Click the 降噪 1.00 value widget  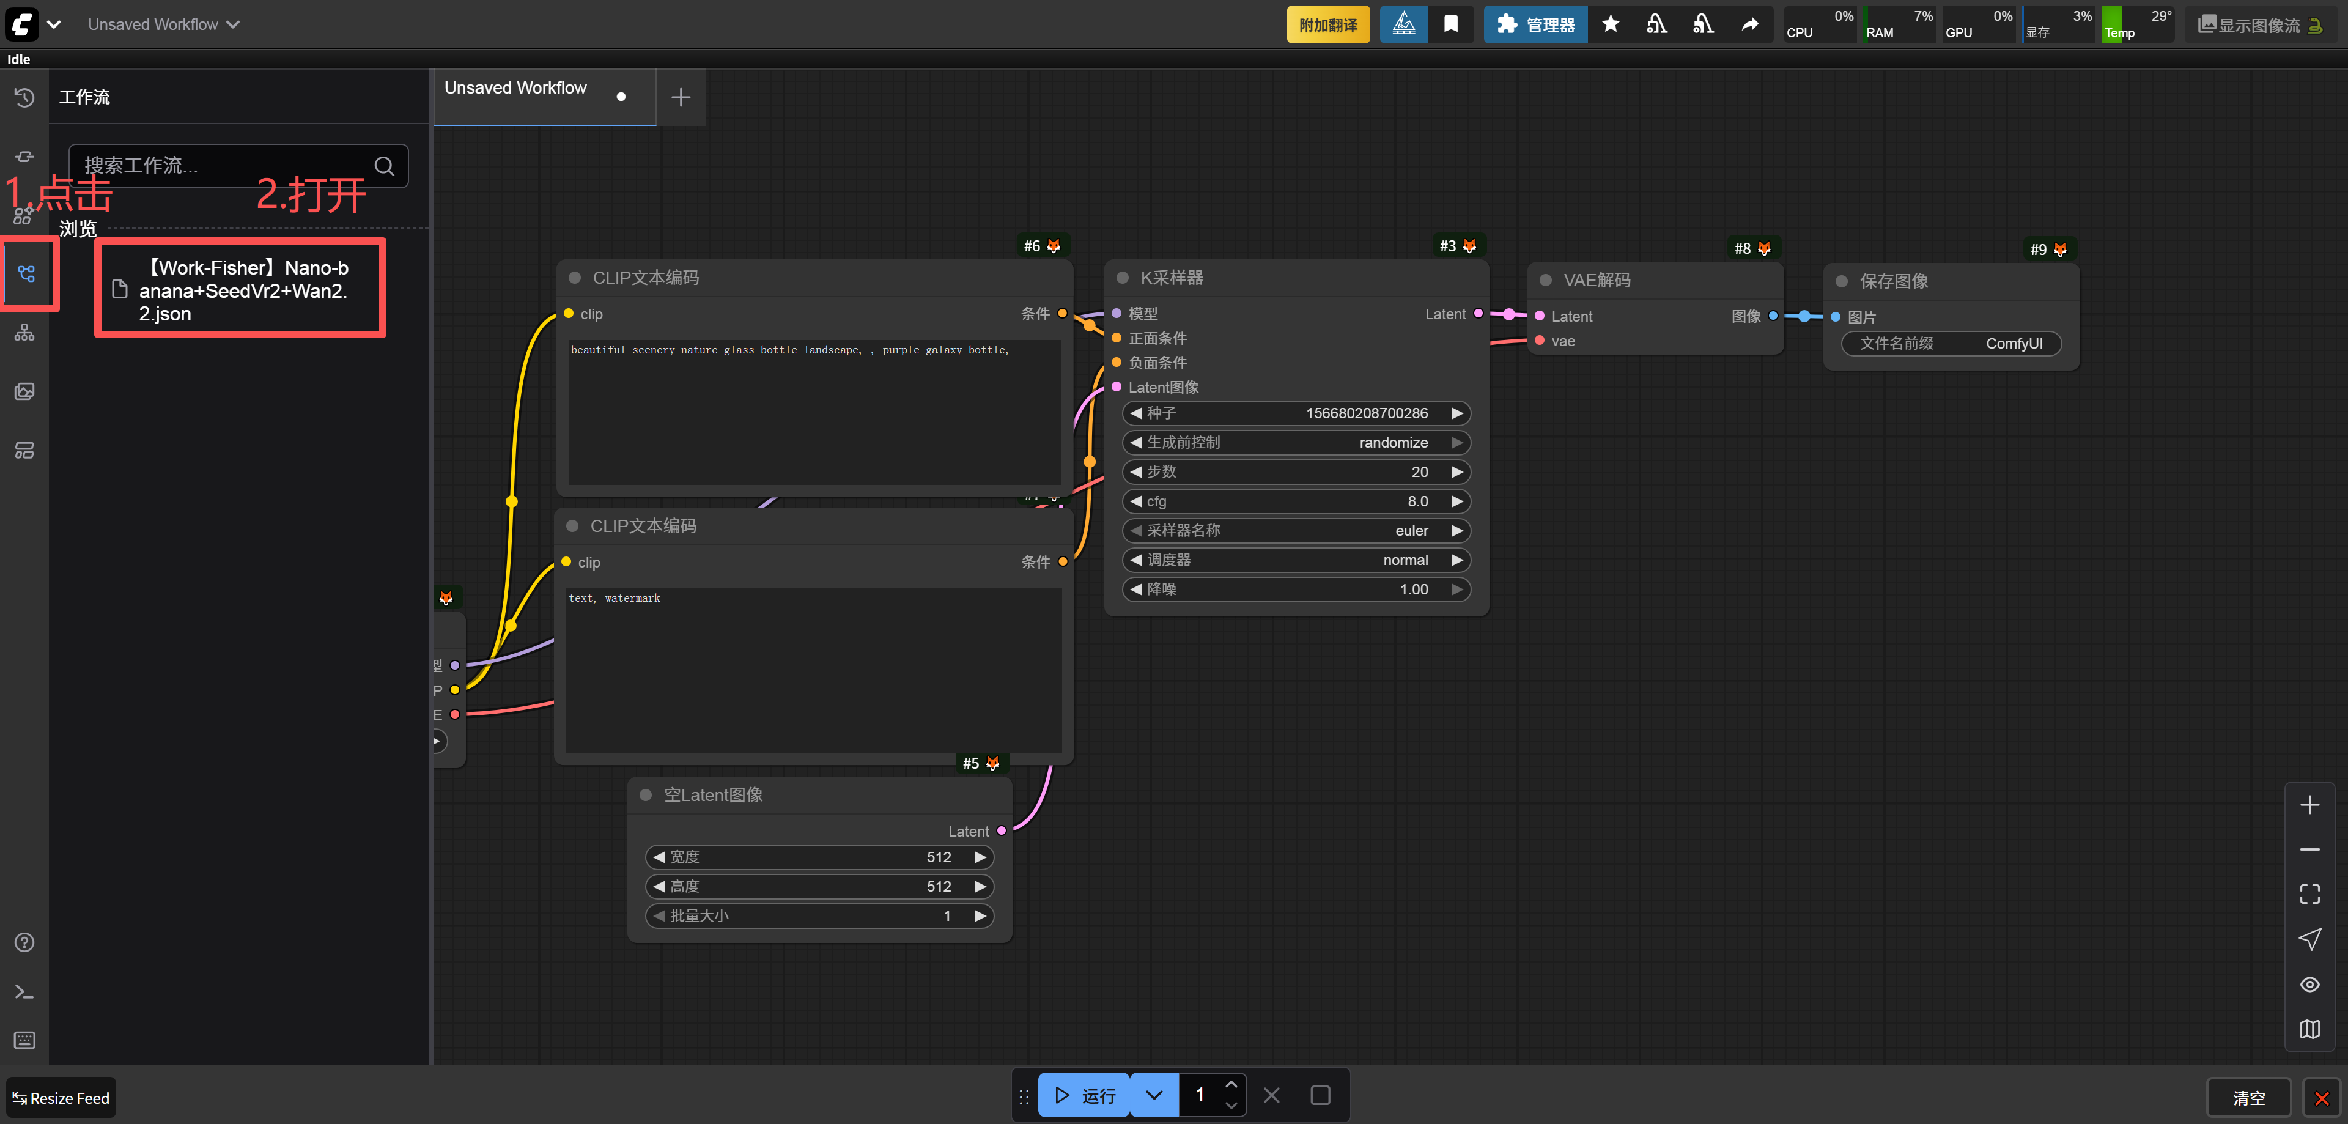[1296, 590]
